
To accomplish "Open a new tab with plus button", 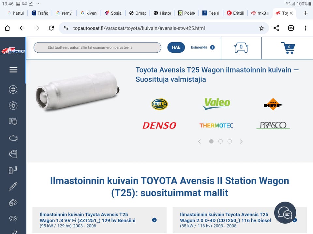I will coord(306,13).
